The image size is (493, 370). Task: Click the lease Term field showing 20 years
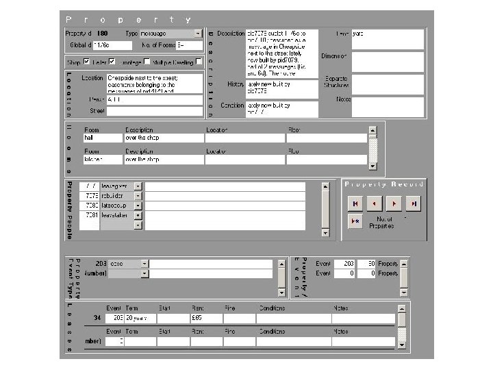[x=140, y=318]
